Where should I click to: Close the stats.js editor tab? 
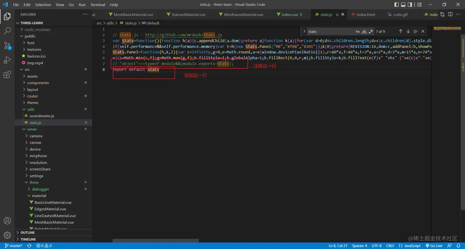coord(343,14)
